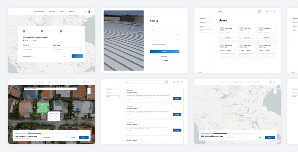The image size is (298, 152).
Task: Click blue search icon beside New York address
Action: [78, 89]
